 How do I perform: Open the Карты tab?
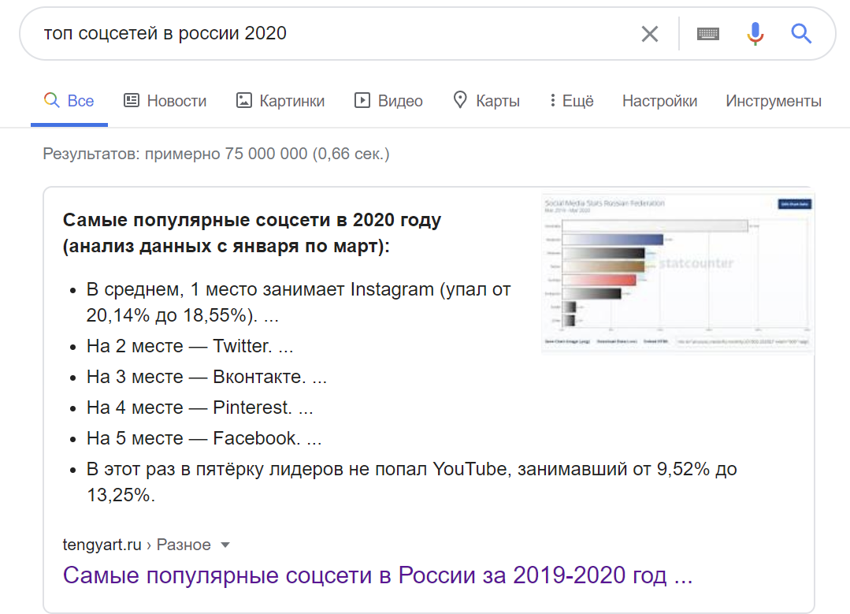click(486, 101)
